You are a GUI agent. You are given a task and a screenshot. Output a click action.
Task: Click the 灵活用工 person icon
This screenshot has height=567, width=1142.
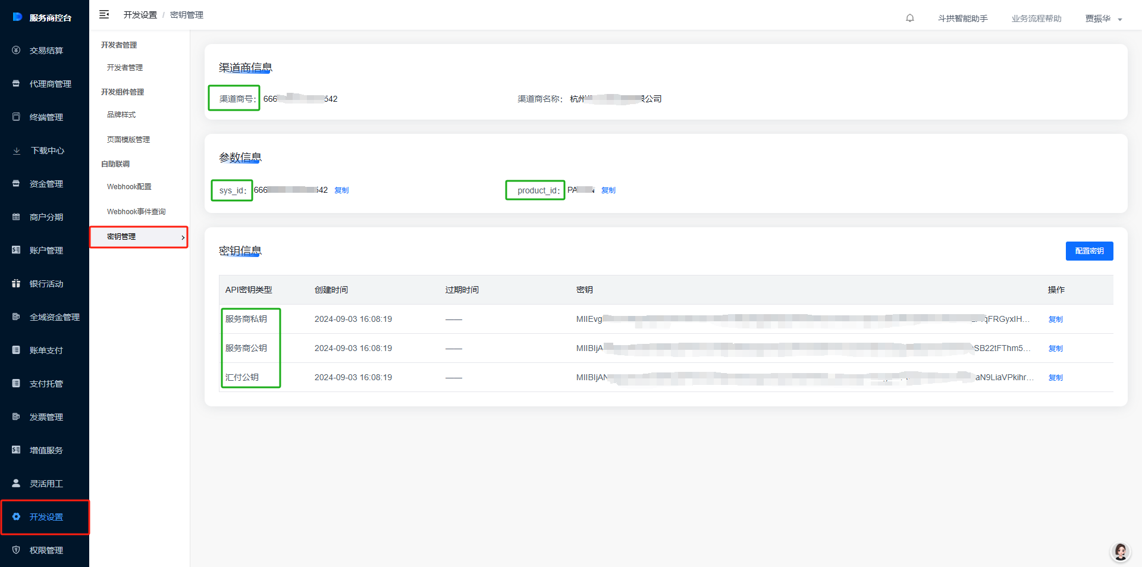coord(16,484)
